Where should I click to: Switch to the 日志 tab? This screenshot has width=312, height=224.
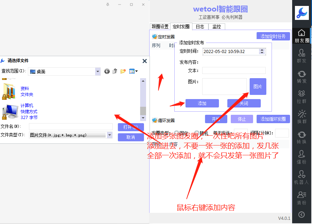coord(200,27)
